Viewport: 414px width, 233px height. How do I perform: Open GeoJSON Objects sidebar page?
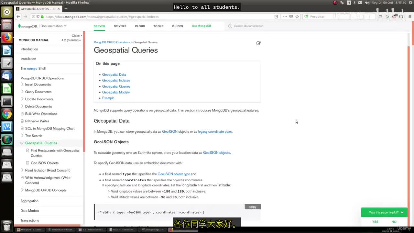pyautogui.click(x=45, y=163)
